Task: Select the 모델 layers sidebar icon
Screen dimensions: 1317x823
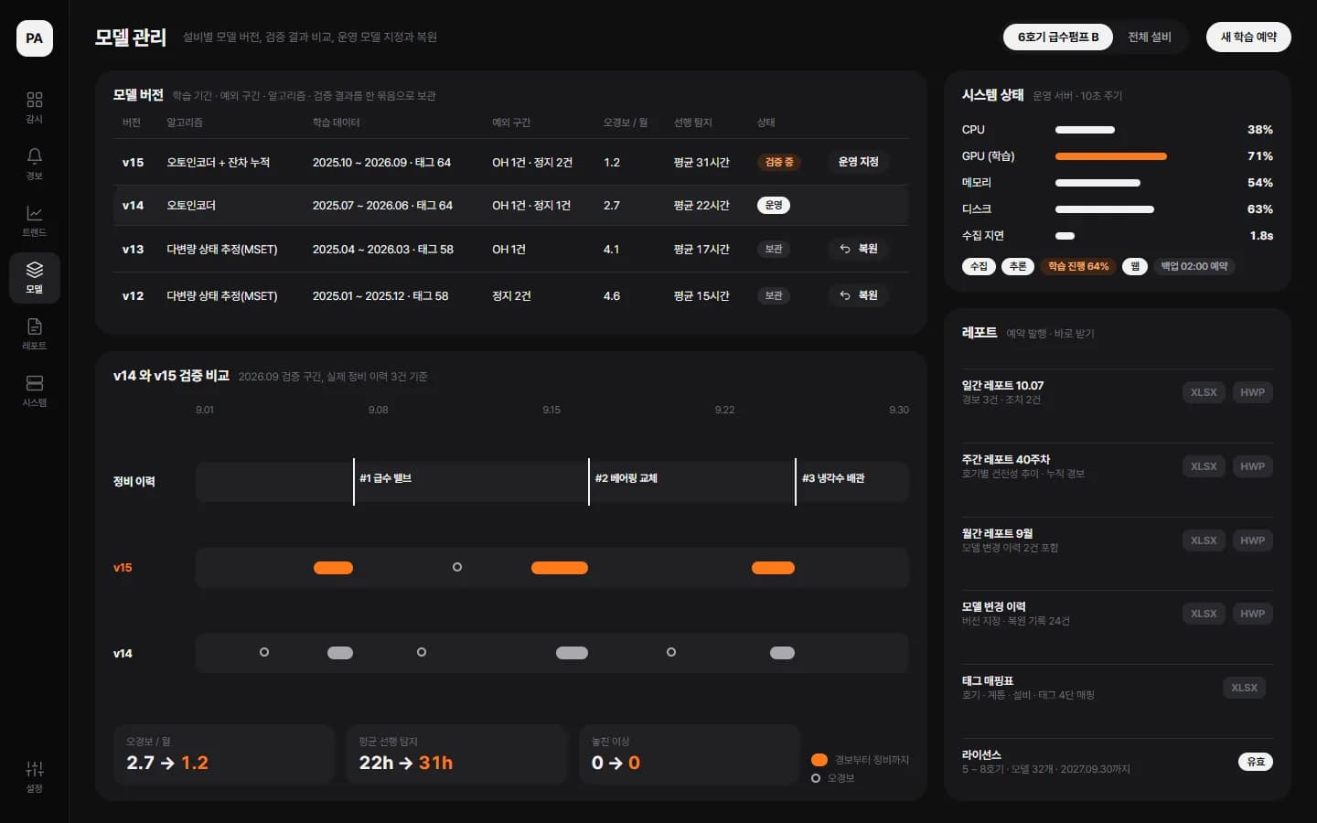Action: (x=34, y=278)
